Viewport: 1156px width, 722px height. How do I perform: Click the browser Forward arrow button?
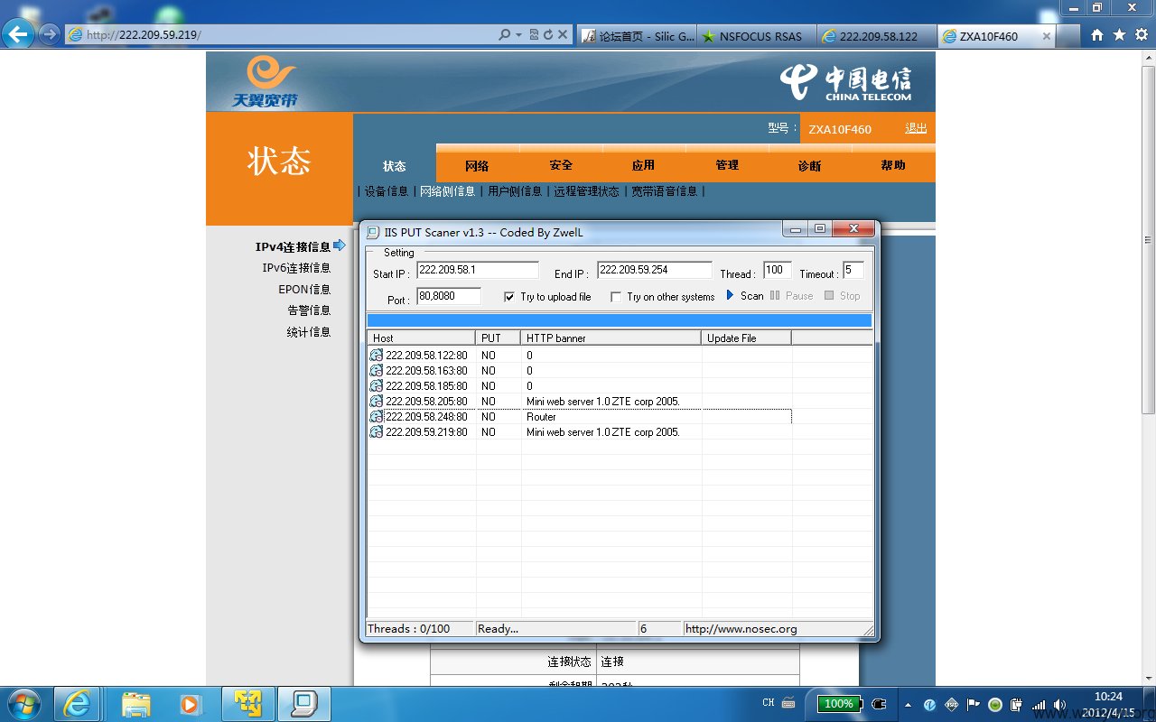point(50,34)
